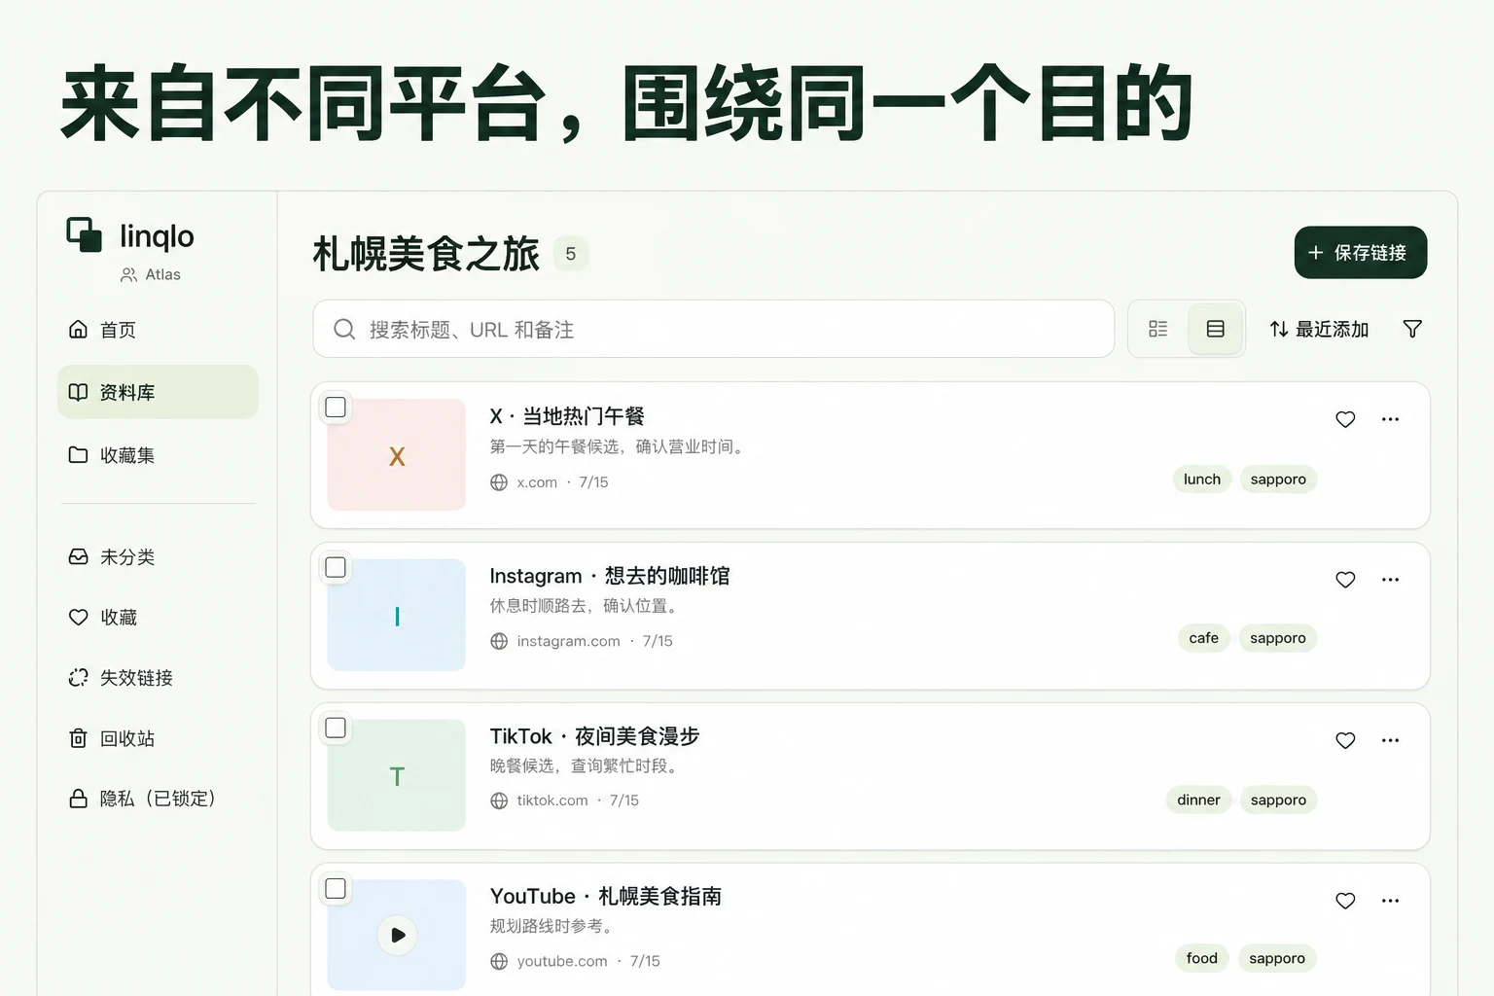Go to 首页 in sidebar
Screen dimensions: 1494x996
[x=158, y=330]
